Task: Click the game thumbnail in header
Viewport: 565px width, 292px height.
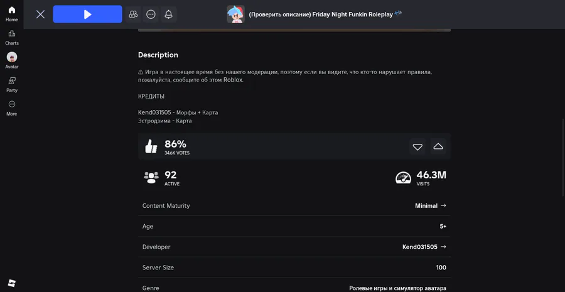Action: [235, 14]
